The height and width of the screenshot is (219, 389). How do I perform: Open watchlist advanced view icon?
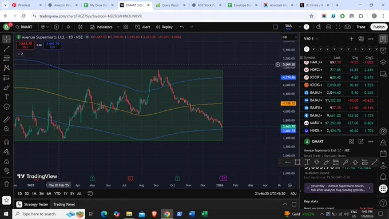click(x=361, y=39)
